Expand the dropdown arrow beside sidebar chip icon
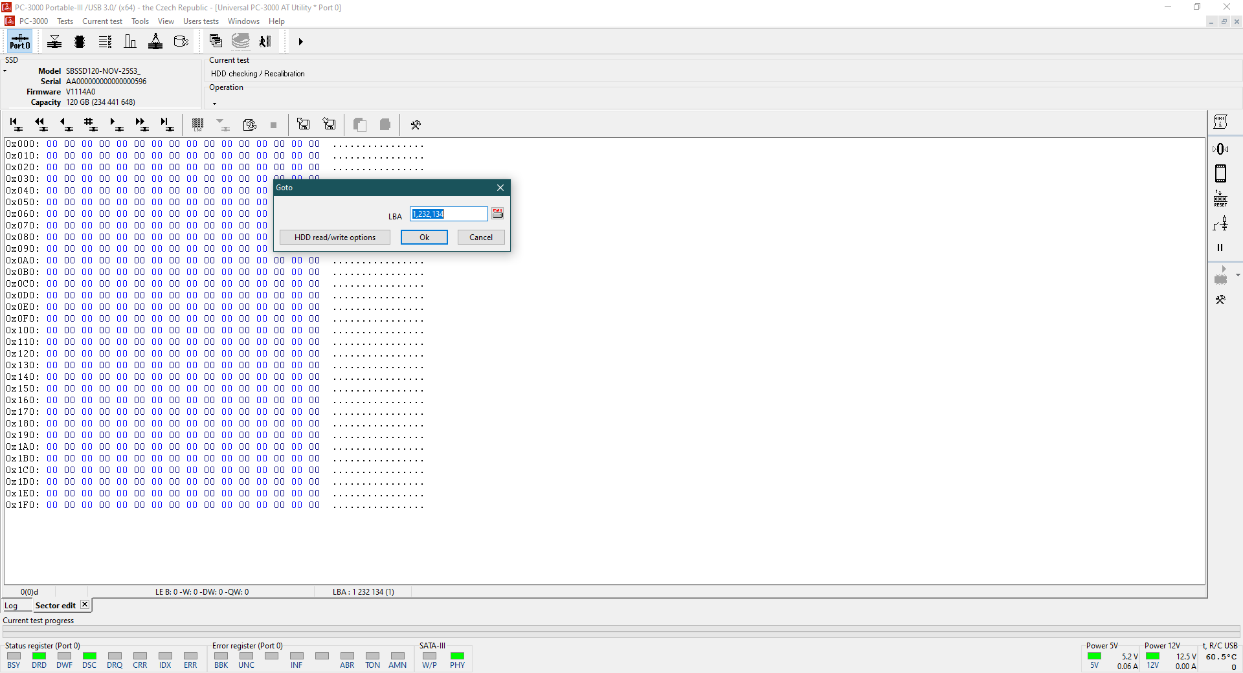The height and width of the screenshot is (673, 1243). click(1238, 275)
